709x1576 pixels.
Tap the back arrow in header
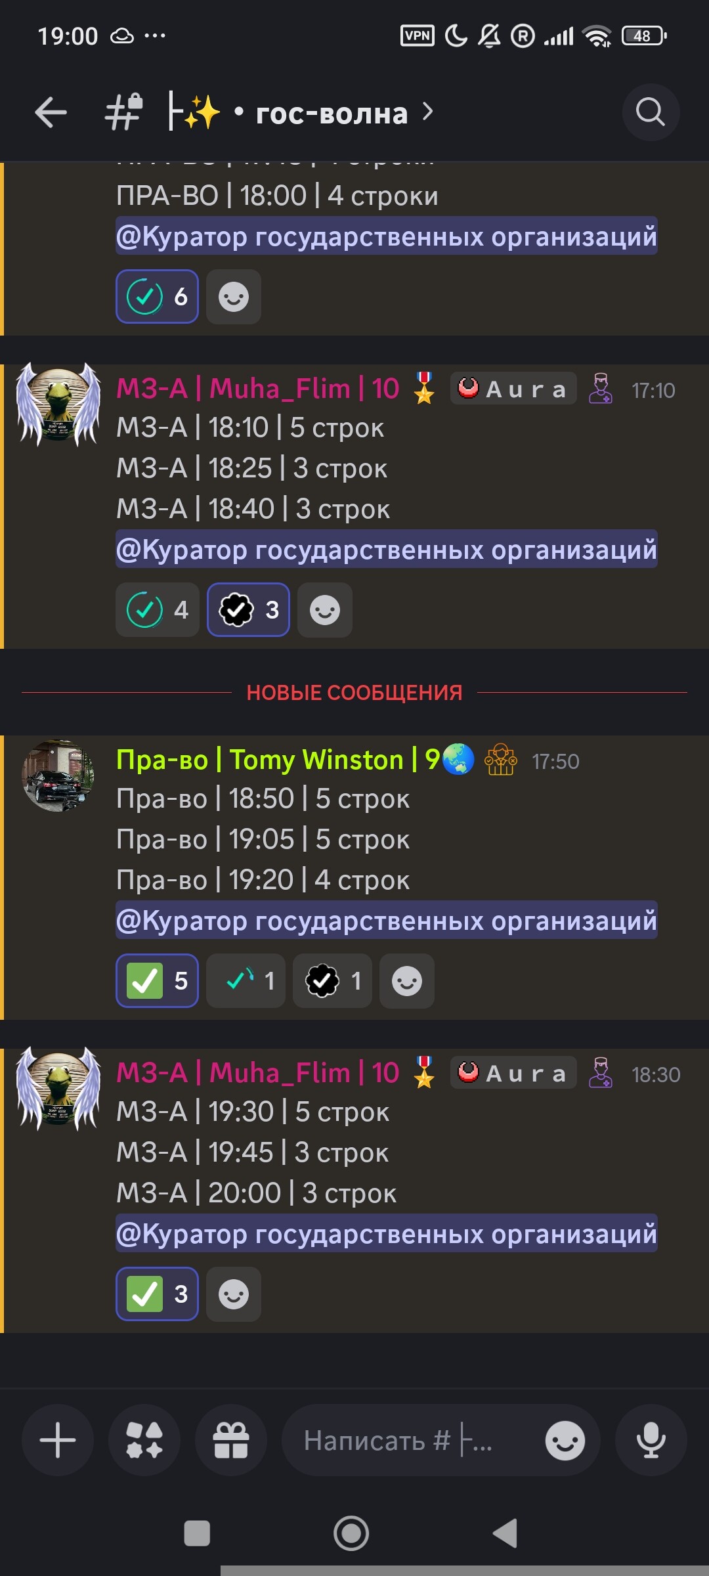51,112
